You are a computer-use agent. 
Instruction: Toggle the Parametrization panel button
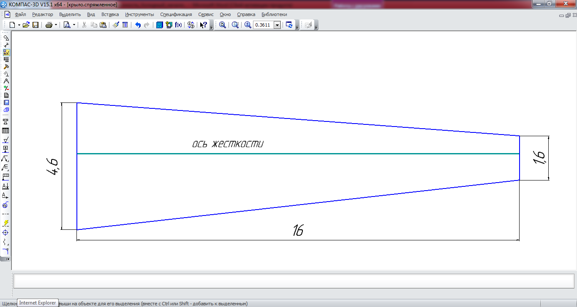(x=6, y=74)
